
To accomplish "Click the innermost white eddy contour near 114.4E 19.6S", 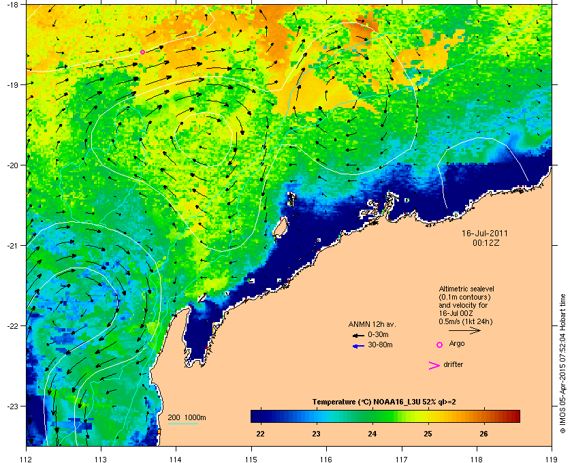I will [x=203, y=139].
